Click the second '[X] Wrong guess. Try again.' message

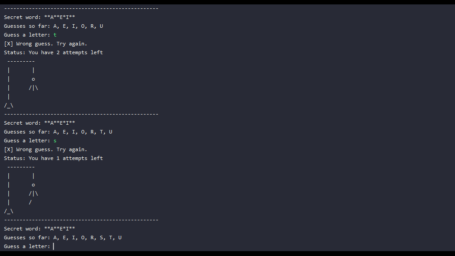pos(45,149)
